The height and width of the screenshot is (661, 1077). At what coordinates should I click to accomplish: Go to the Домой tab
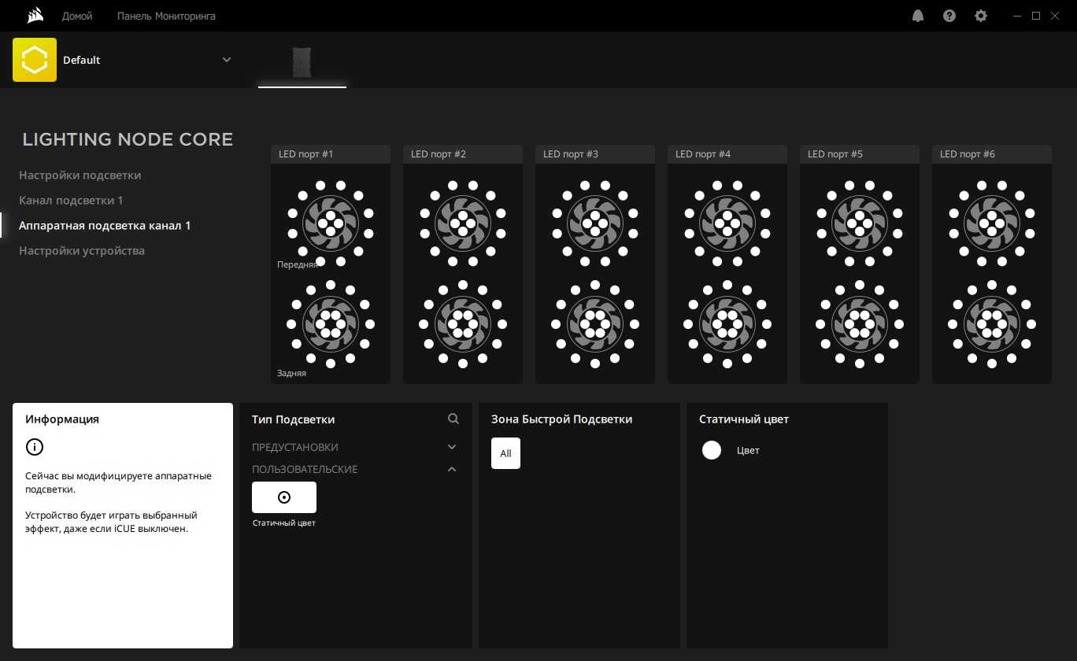[x=77, y=16]
